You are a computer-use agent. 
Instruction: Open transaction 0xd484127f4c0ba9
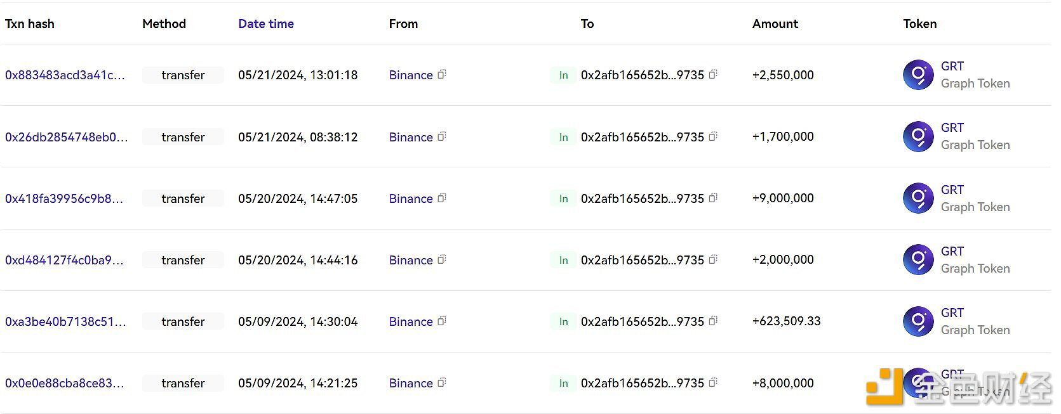[64, 260]
